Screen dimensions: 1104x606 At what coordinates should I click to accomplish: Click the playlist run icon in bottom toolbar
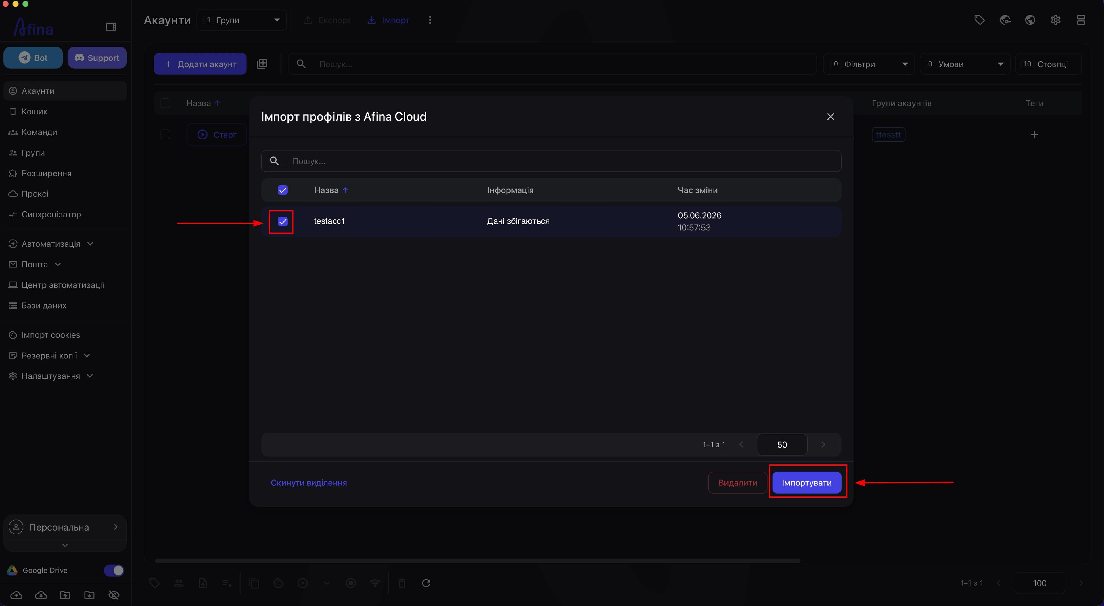(x=227, y=583)
